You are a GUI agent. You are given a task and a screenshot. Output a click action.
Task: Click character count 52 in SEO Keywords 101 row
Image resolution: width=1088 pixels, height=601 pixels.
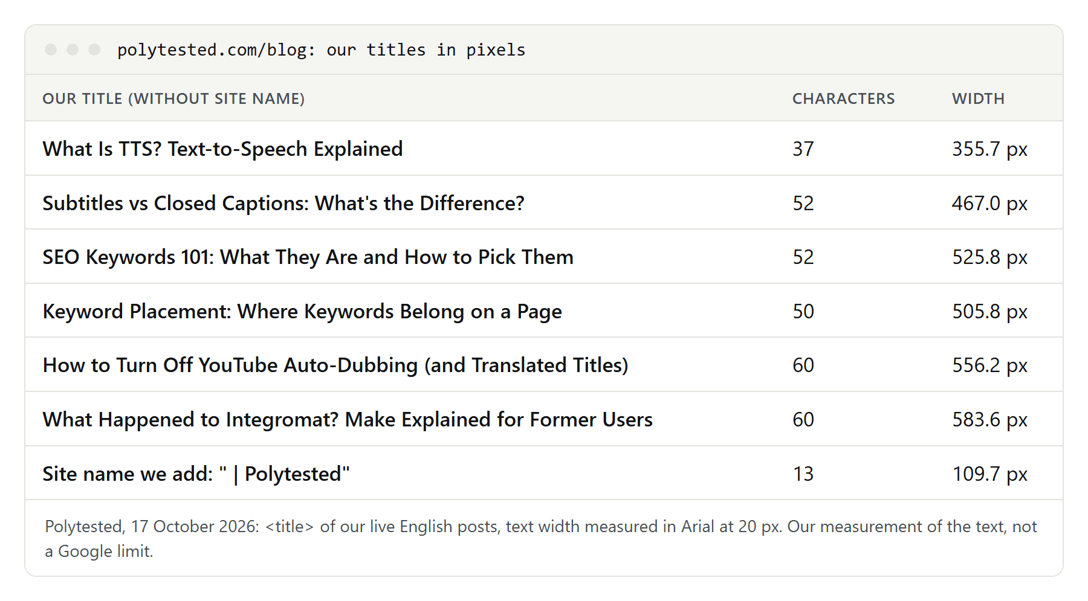803,257
